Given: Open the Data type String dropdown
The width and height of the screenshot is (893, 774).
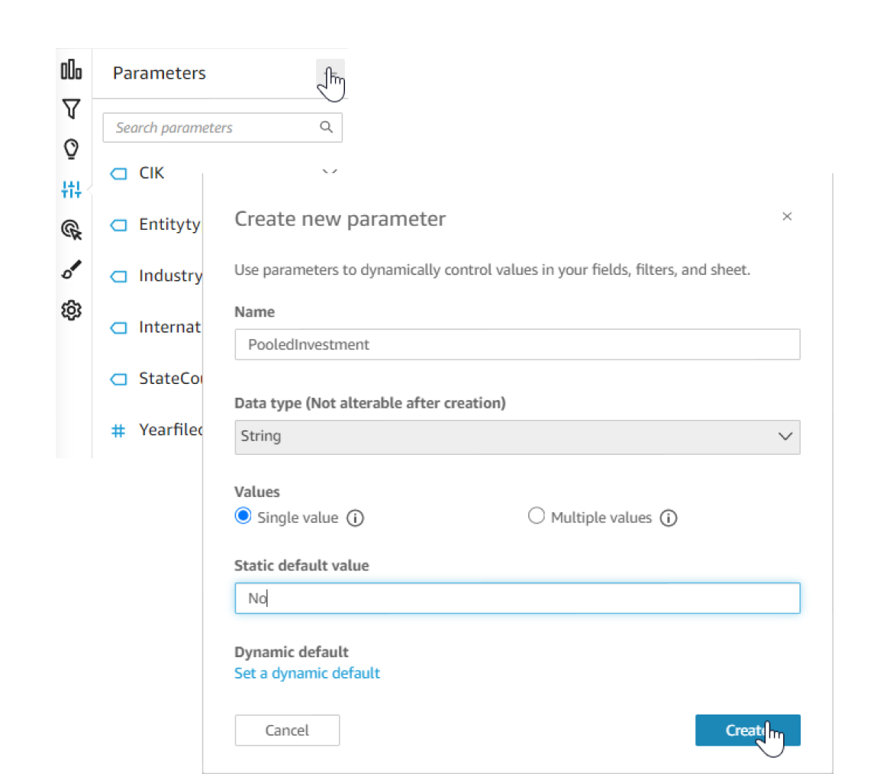Looking at the screenshot, I should [517, 437].
